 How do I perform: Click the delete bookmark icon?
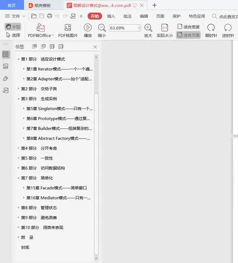click(61, 46)
